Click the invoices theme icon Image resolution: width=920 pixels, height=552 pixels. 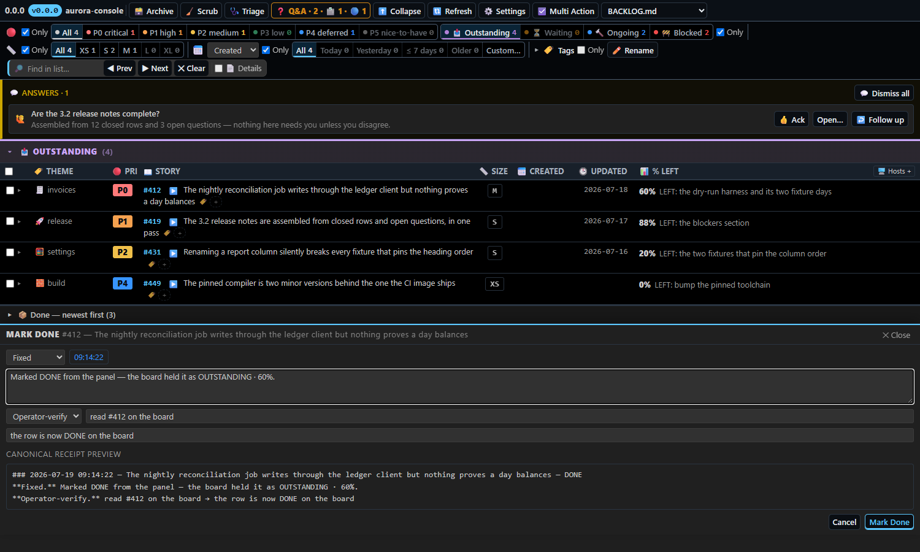(40, 190)
